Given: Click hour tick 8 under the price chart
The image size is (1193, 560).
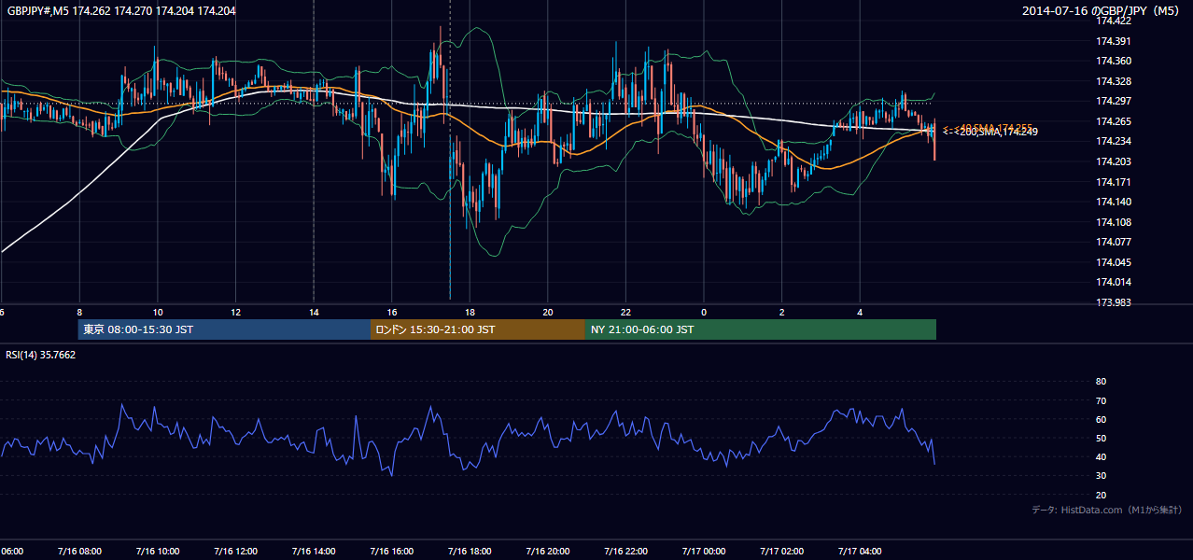Looking at the screenshot, I should 79,313.
